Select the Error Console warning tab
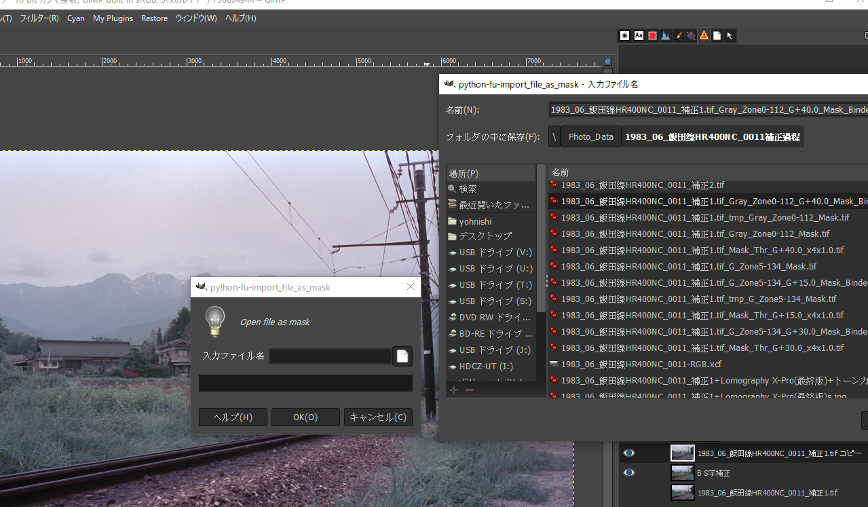 tap(704, 35)
